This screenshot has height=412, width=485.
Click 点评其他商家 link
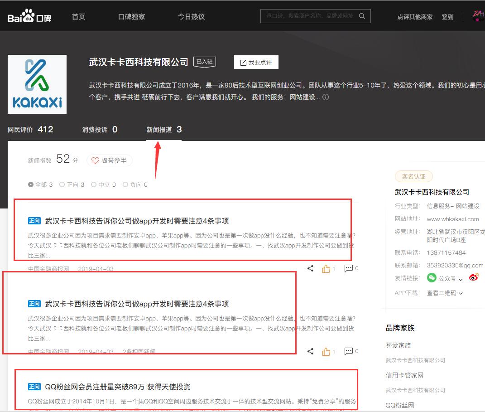(415, 17)
